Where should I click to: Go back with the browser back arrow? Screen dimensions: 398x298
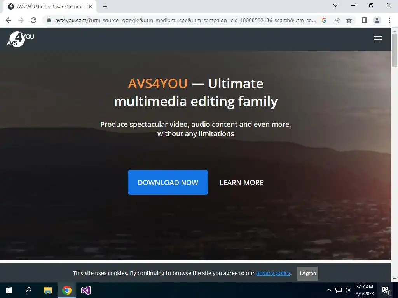9,20
